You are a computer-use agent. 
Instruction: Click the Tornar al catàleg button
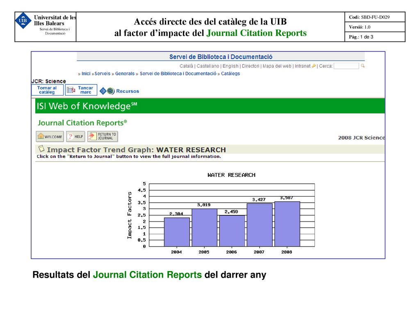[47, 90]
